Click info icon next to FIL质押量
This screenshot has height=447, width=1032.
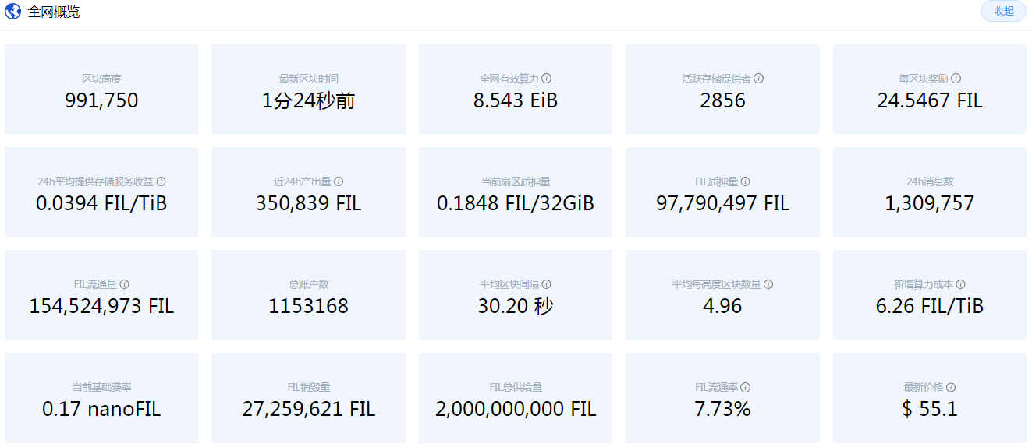click(746, 181)
